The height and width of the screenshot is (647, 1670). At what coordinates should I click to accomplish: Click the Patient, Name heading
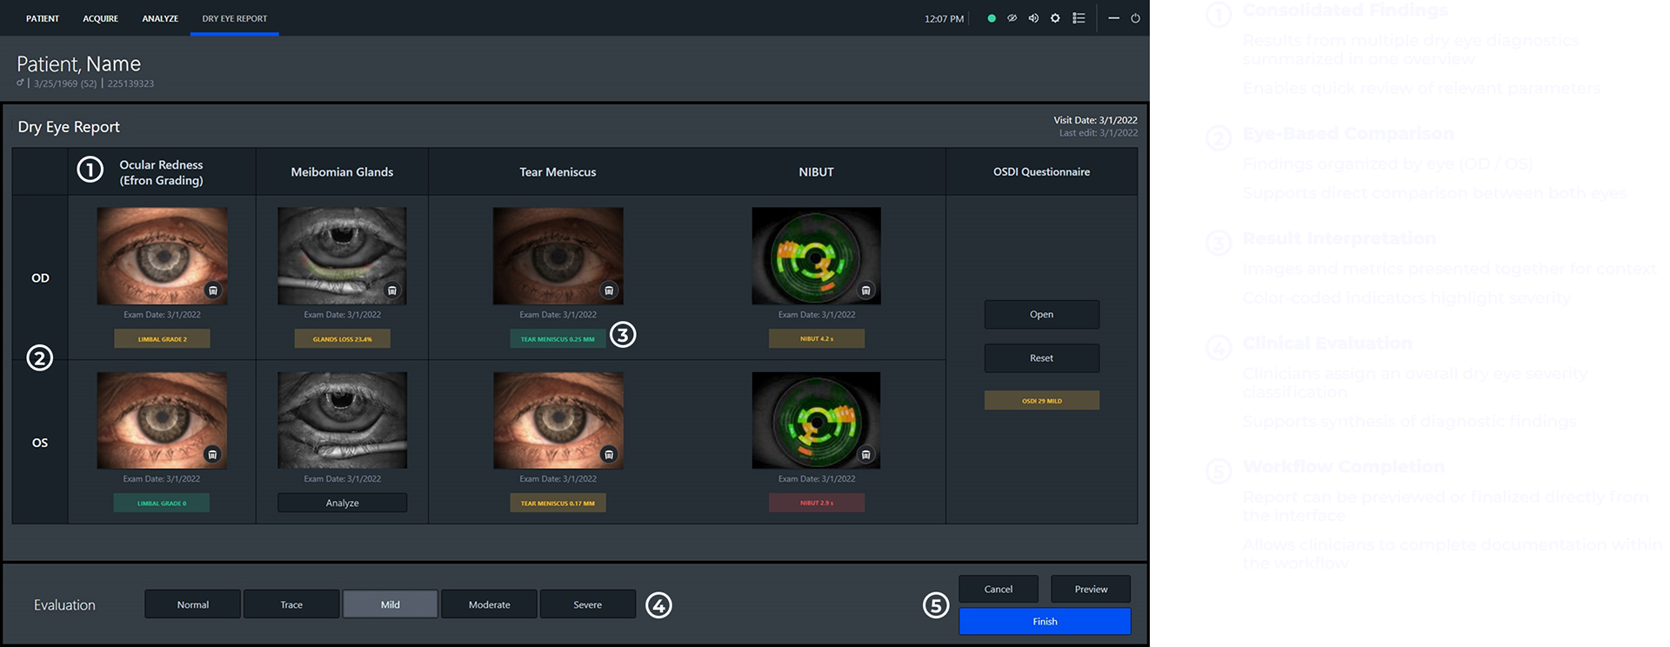78,64
